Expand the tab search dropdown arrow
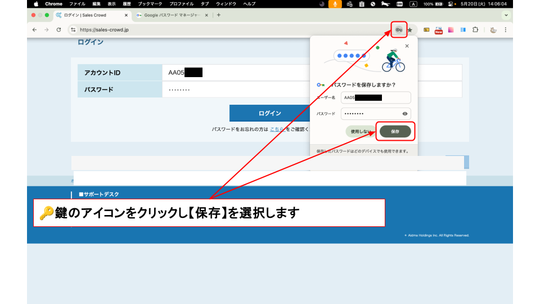 505,15
